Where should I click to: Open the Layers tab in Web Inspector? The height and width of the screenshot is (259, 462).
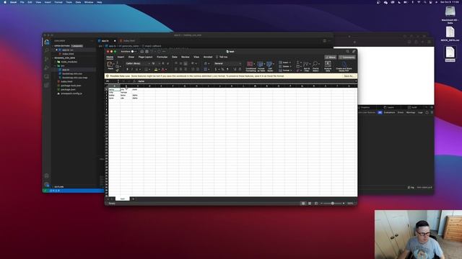(x=389, y=107)
